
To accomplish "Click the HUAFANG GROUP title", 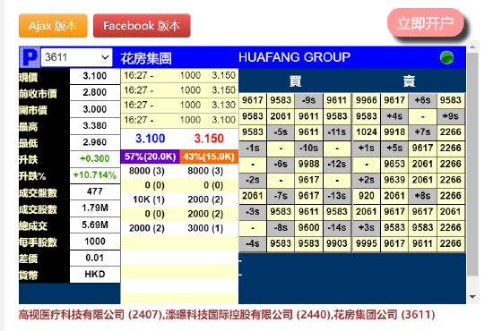I will 294,57.
